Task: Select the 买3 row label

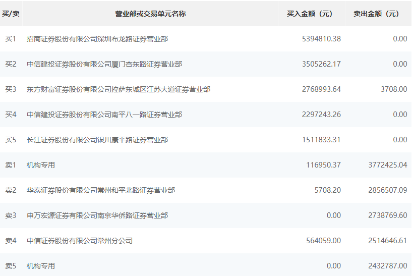Action: (11, 89)
